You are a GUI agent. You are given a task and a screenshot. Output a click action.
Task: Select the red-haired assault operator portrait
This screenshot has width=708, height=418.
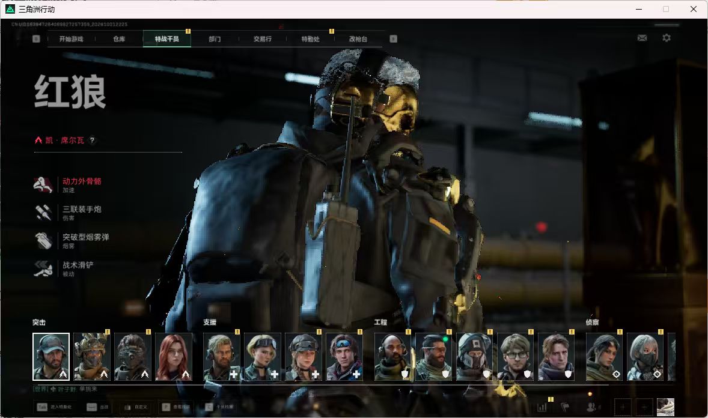[x=173, y=357]
